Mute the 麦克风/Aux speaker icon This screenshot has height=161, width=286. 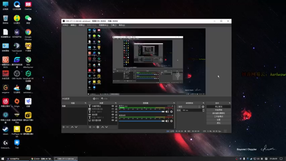(167, 112)
